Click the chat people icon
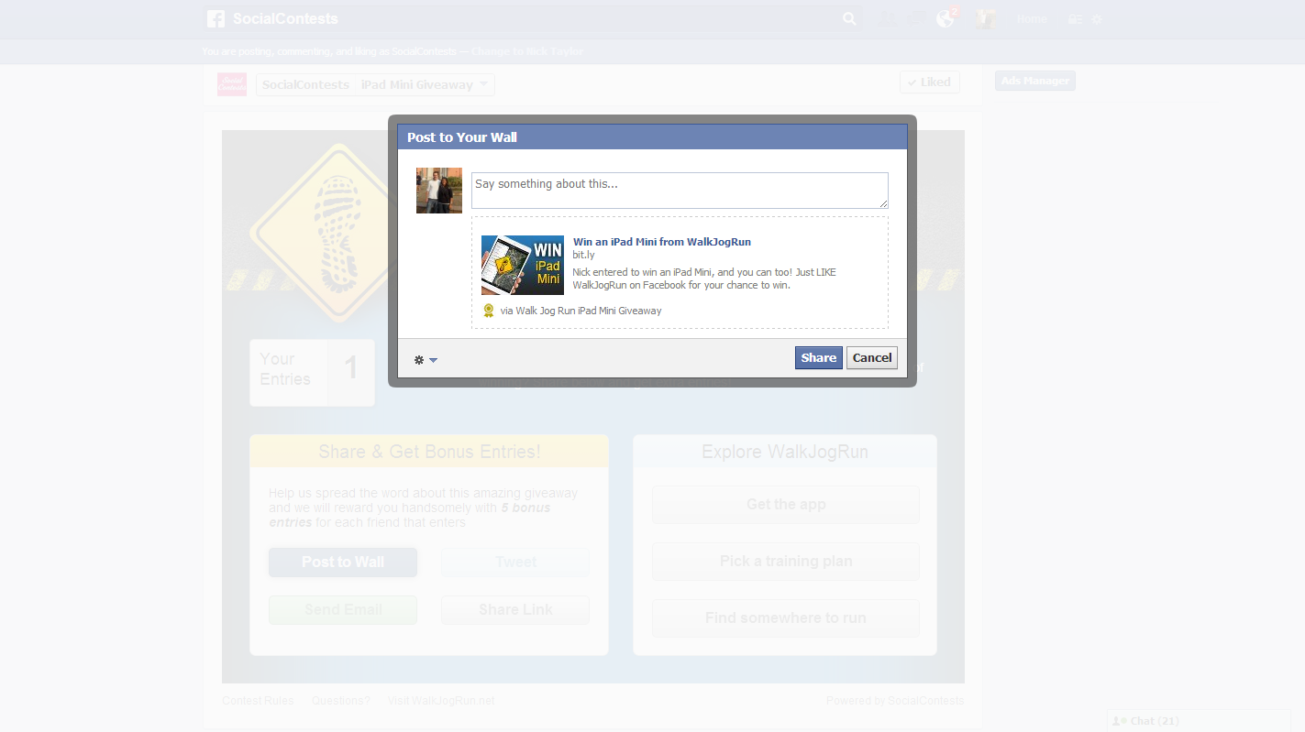Screen dimensions: 1305x732 click(1119, 721)
